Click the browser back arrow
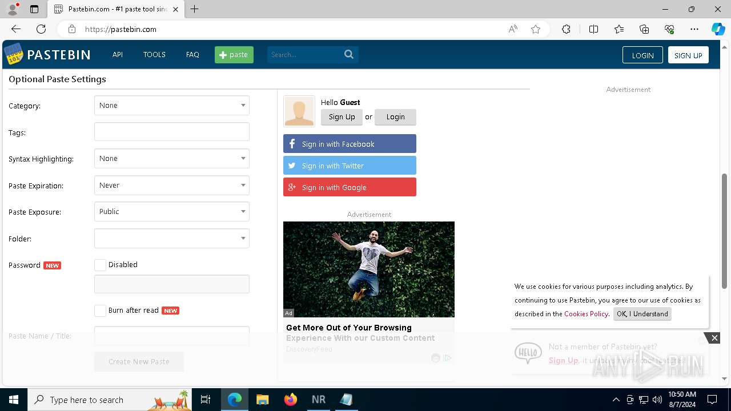Viewport: 731px width, 411px height. coord(16,29)
